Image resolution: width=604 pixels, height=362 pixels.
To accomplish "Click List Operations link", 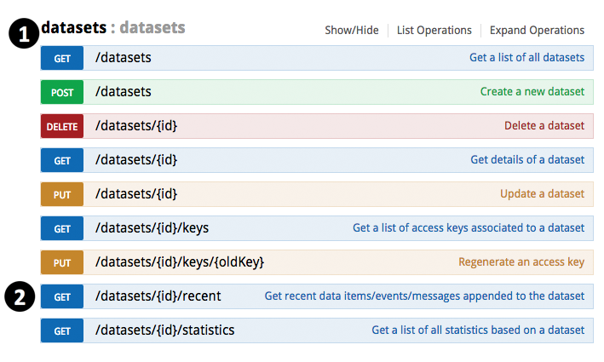I will (x=434, y=30).
